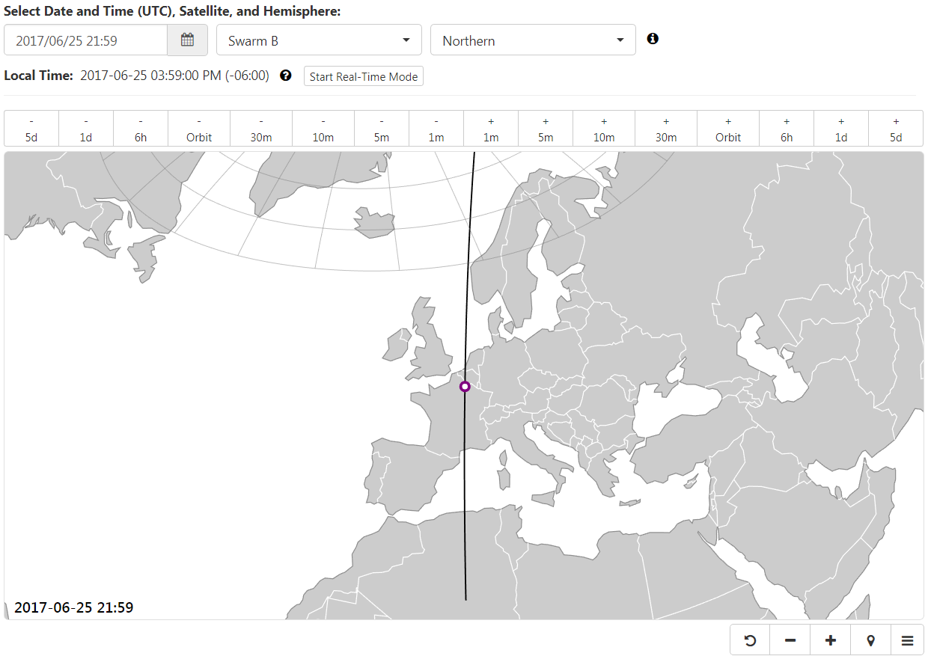Open the Northern hemisphere dropdown

[x=533, y=40]
